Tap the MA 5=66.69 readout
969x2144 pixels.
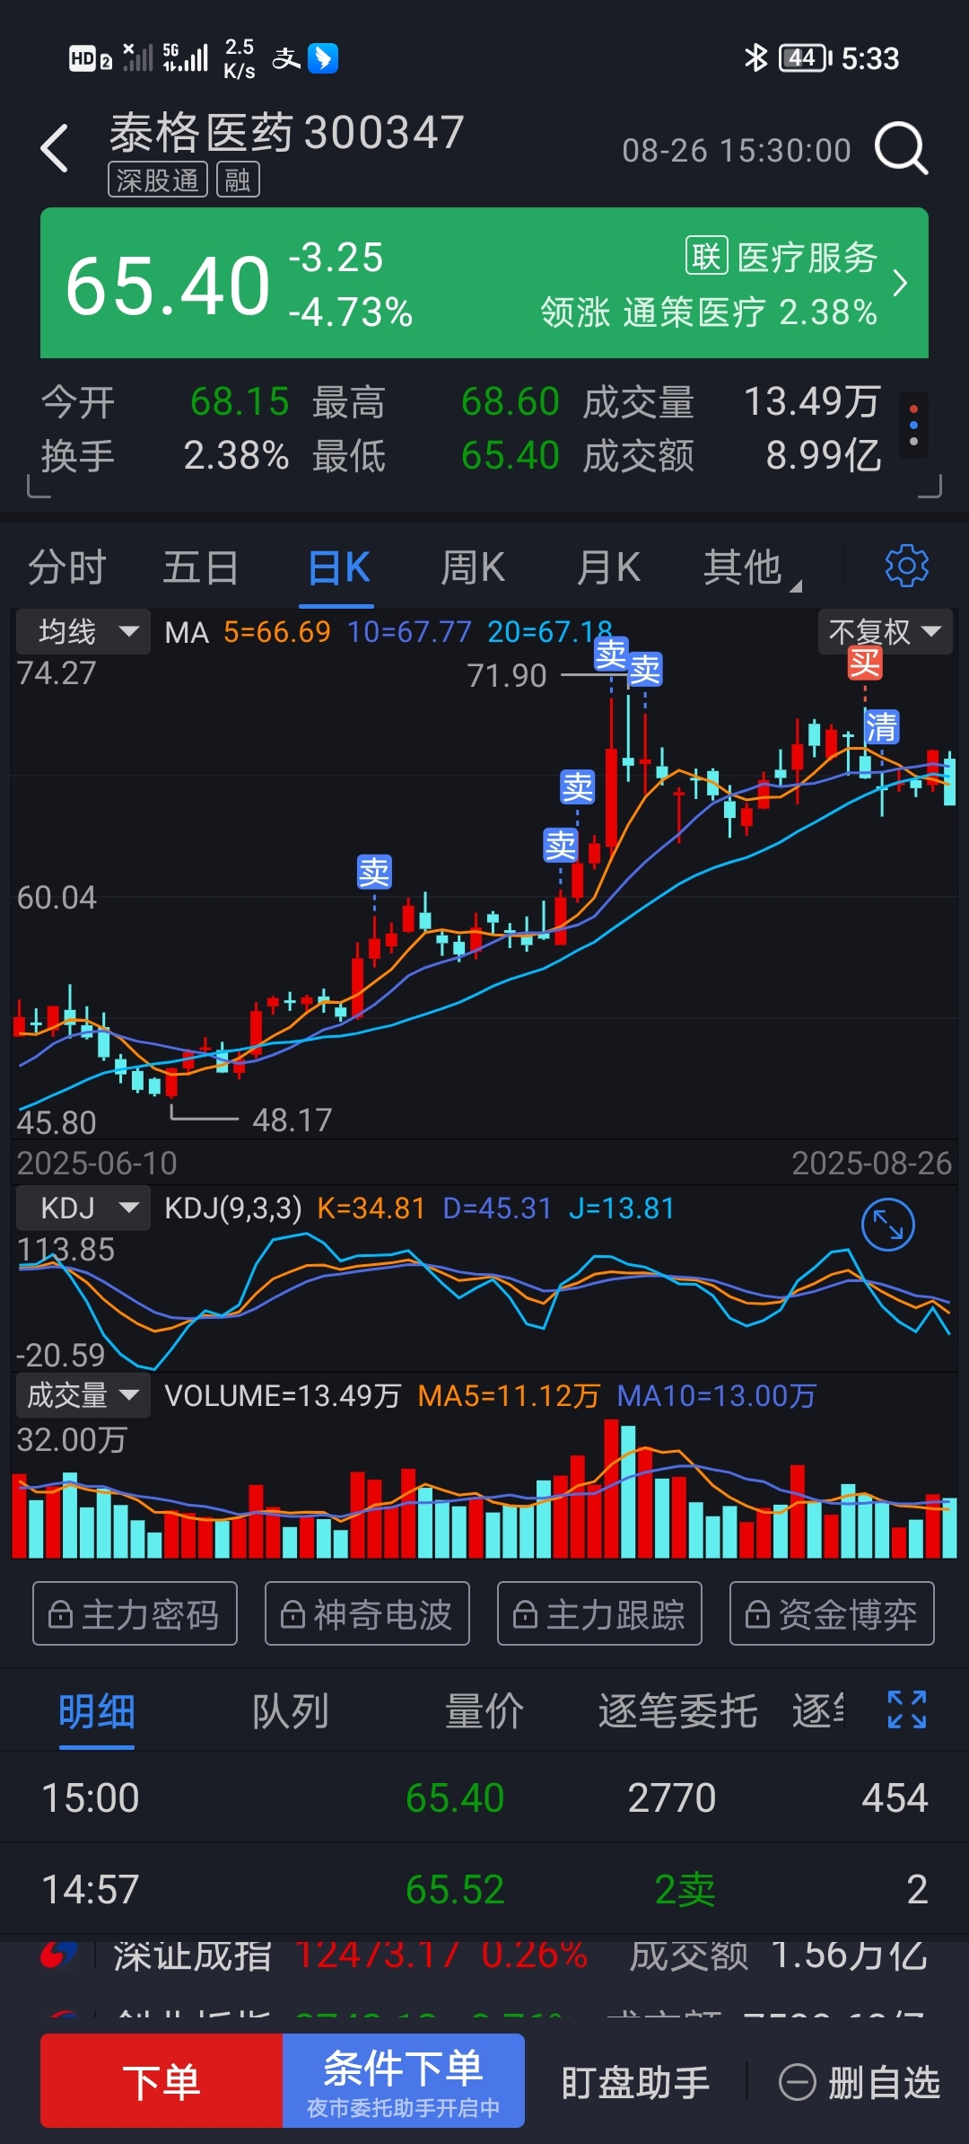tap(248, 632)
